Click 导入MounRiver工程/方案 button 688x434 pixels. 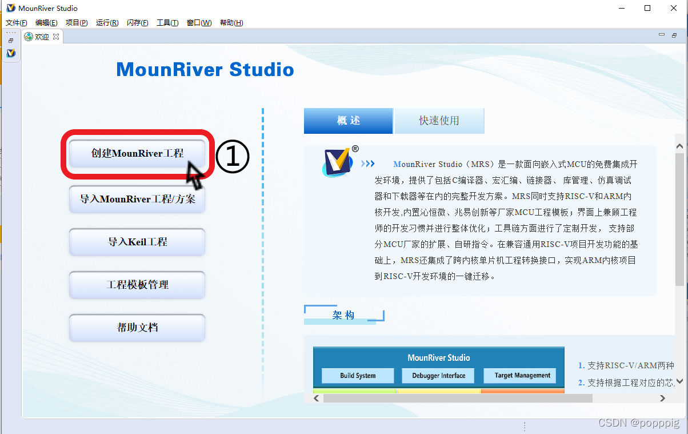137,199
